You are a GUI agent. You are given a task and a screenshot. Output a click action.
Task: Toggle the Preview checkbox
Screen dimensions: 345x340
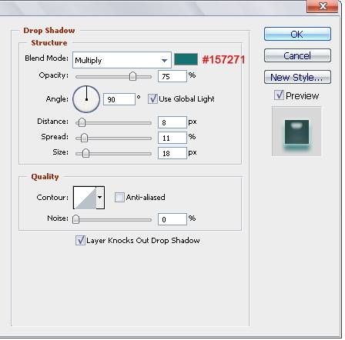click(x=279, y=95)
